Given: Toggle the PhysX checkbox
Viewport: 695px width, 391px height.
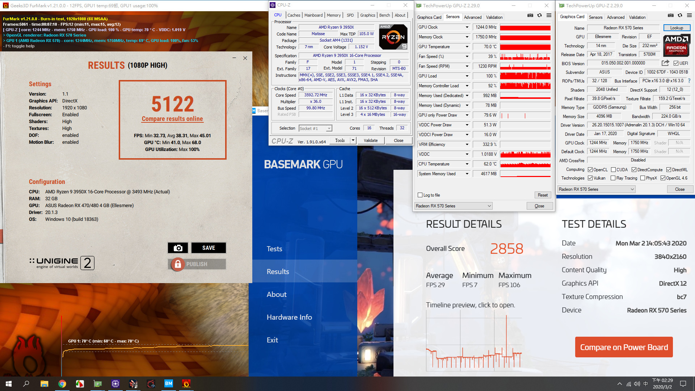Looking at the screenshot, I should tap(643, 178).
